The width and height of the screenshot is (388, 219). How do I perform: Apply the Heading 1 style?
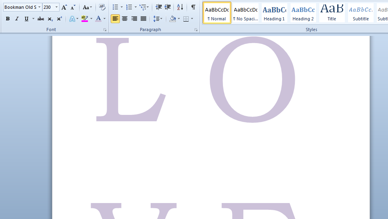[274, 13]
